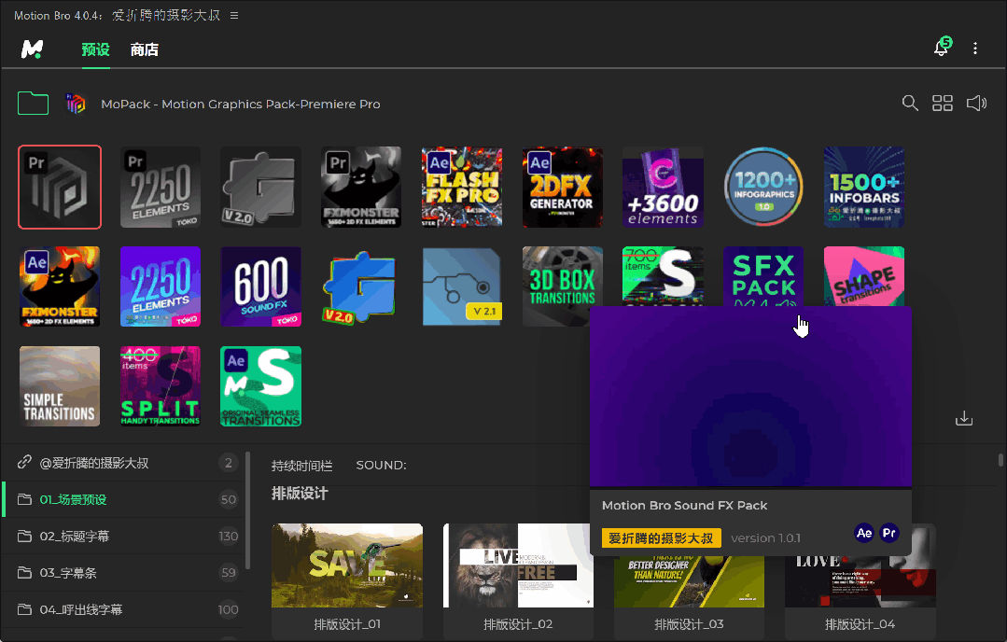
Task: Select the 排版设计_03 preset thumbnail
Action: pos(689,582)
